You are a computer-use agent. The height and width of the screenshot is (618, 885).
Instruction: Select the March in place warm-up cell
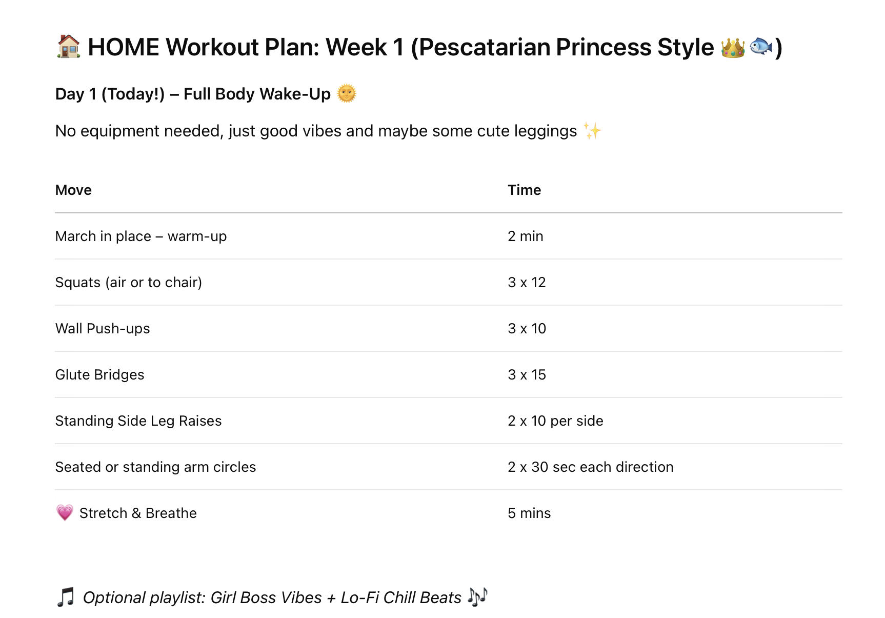coord(141,236)
